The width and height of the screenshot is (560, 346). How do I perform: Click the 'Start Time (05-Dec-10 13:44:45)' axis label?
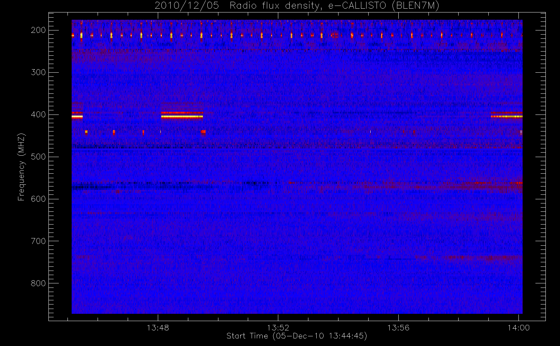[x=297, y=336]
